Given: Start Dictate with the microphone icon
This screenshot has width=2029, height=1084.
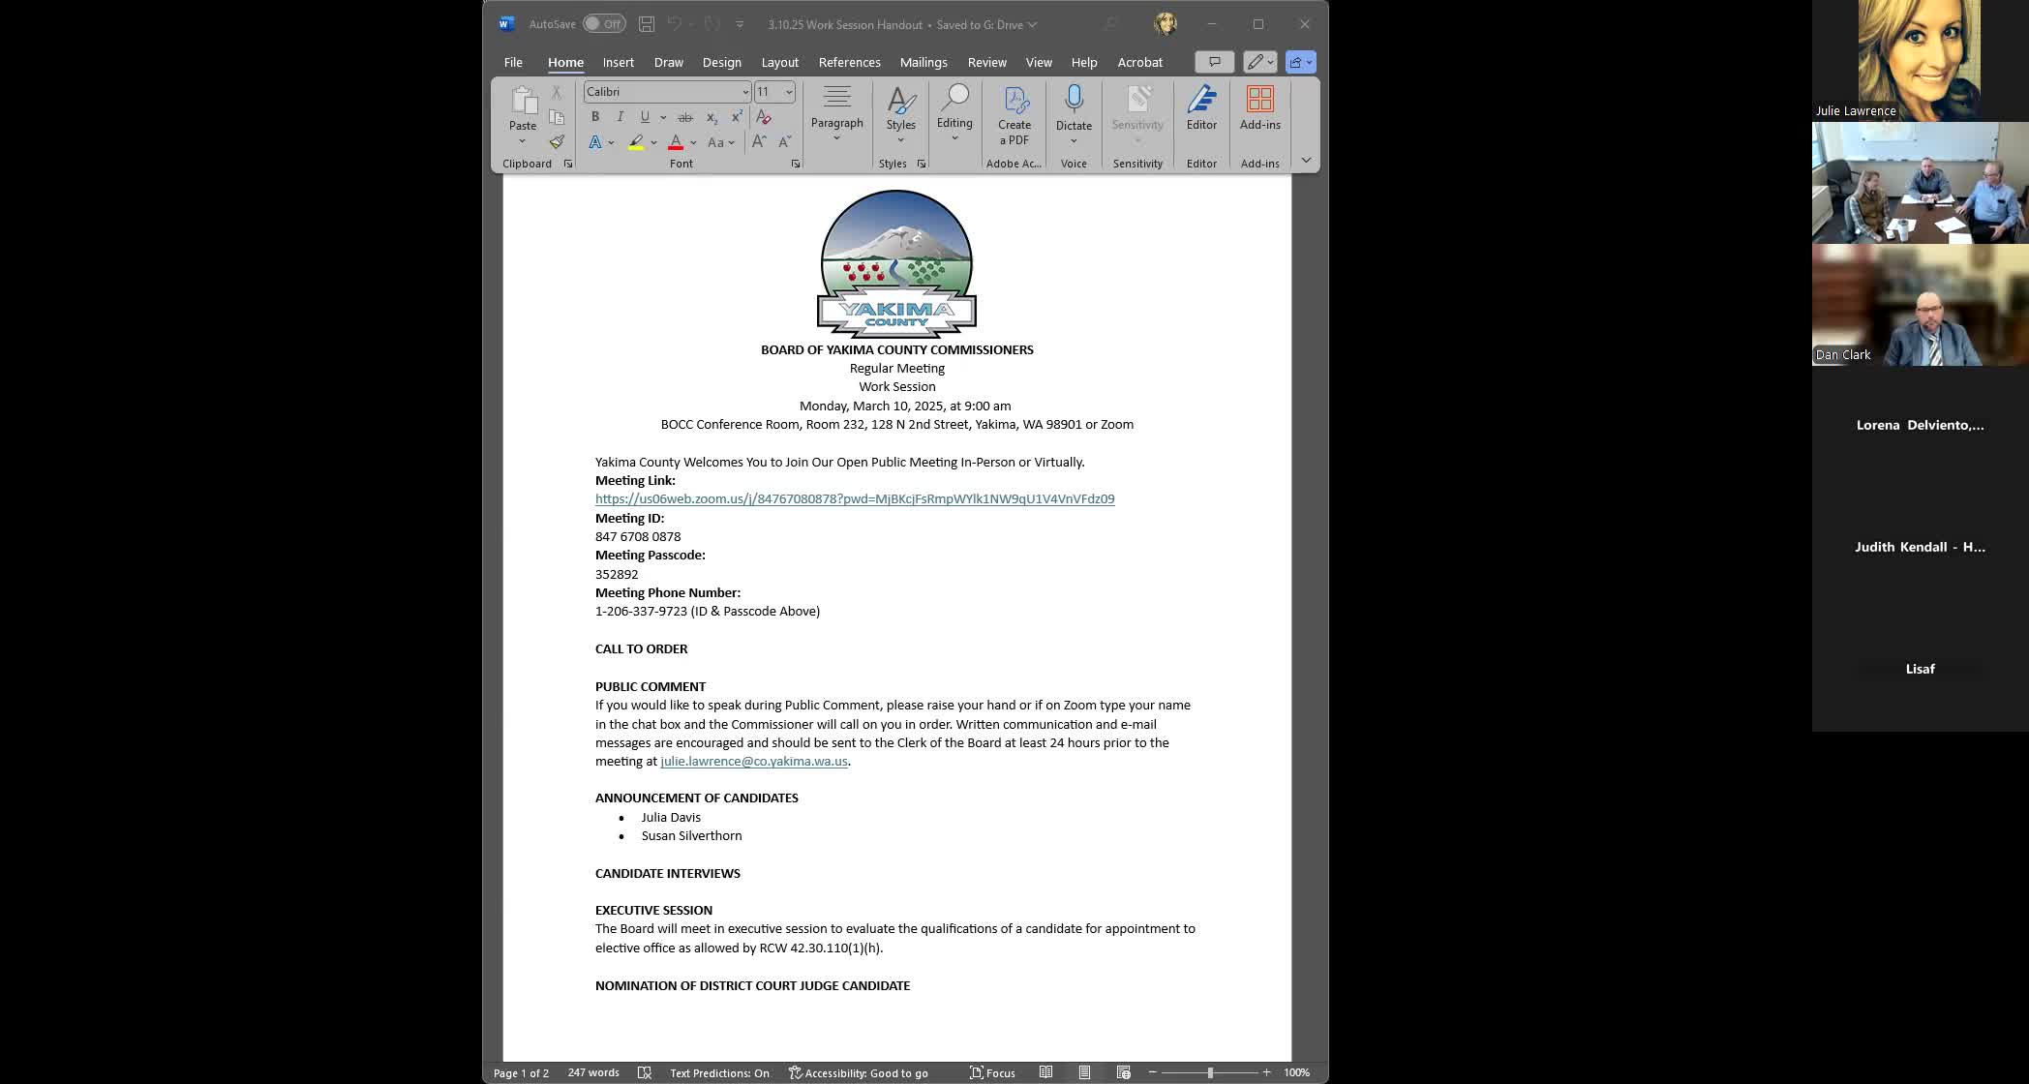Looking at the screenshot, I should click(x=1074, y=100).
